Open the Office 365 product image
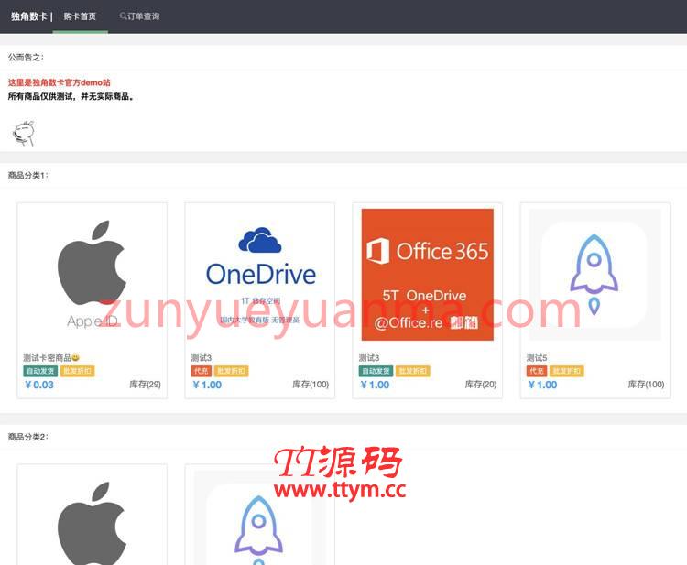687x565 pixels. click(427, 275)
